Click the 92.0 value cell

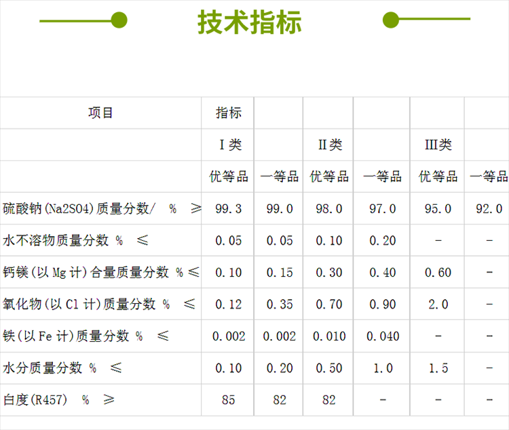pos(489,209)
